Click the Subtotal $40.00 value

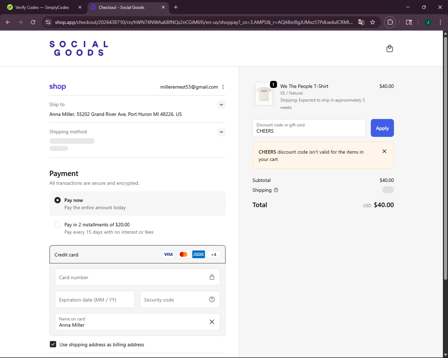387,180
